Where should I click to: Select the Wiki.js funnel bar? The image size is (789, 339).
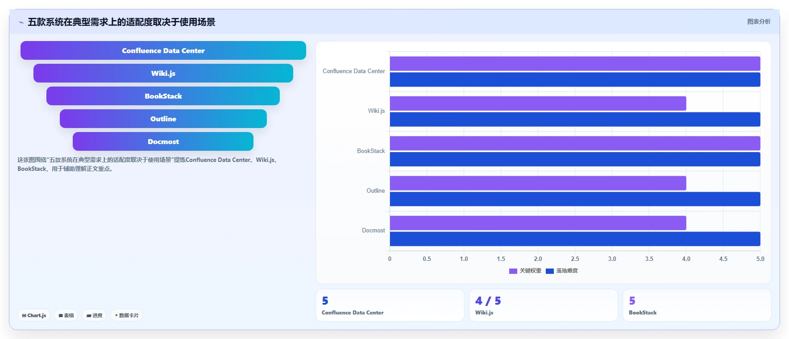(x=163, y=73)
